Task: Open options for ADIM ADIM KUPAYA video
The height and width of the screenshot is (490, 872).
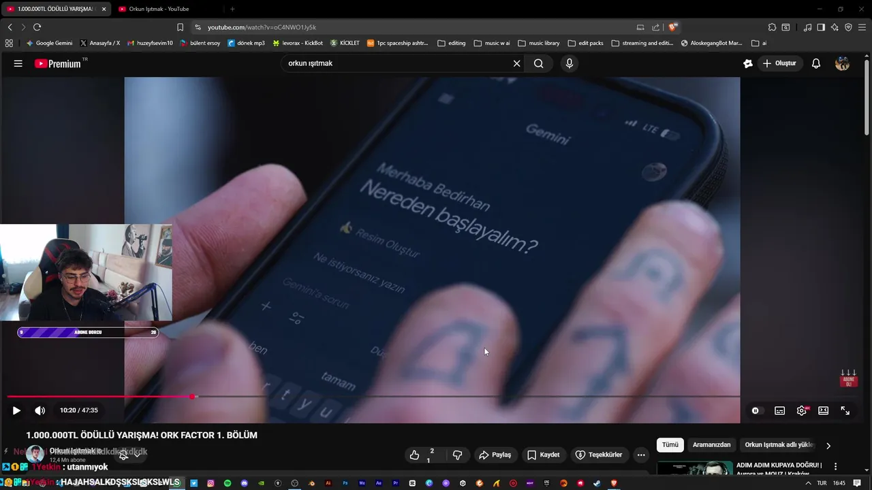Action: click(836, 467)
